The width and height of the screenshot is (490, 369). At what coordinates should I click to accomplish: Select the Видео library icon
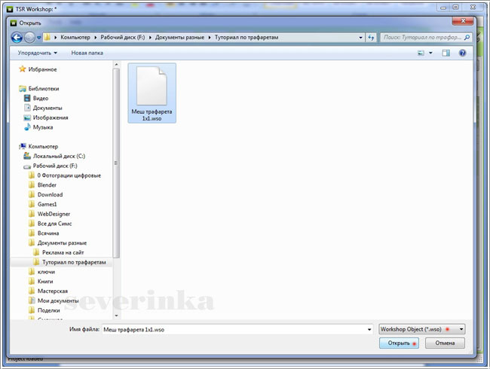point(27,98)
